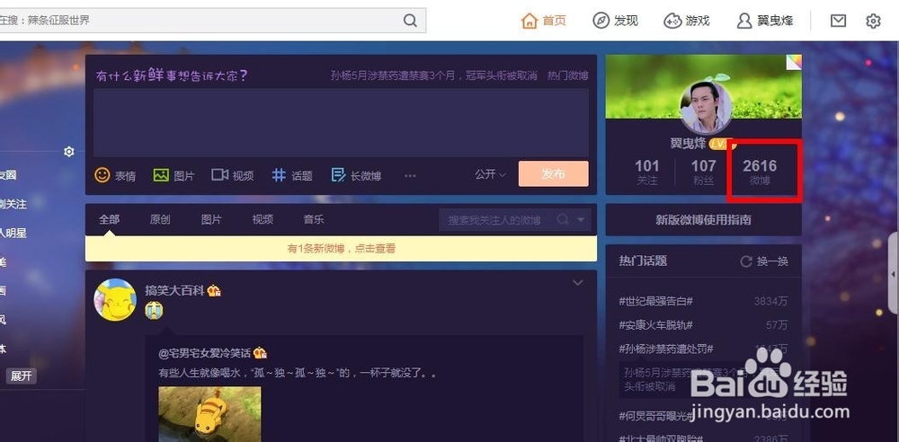Show more post options ellipsis
The height and width of the screenshot is (442, 899).
pyautogui.click(x=410, y=175)
